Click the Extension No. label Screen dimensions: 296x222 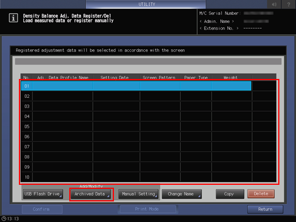[219, 29]
